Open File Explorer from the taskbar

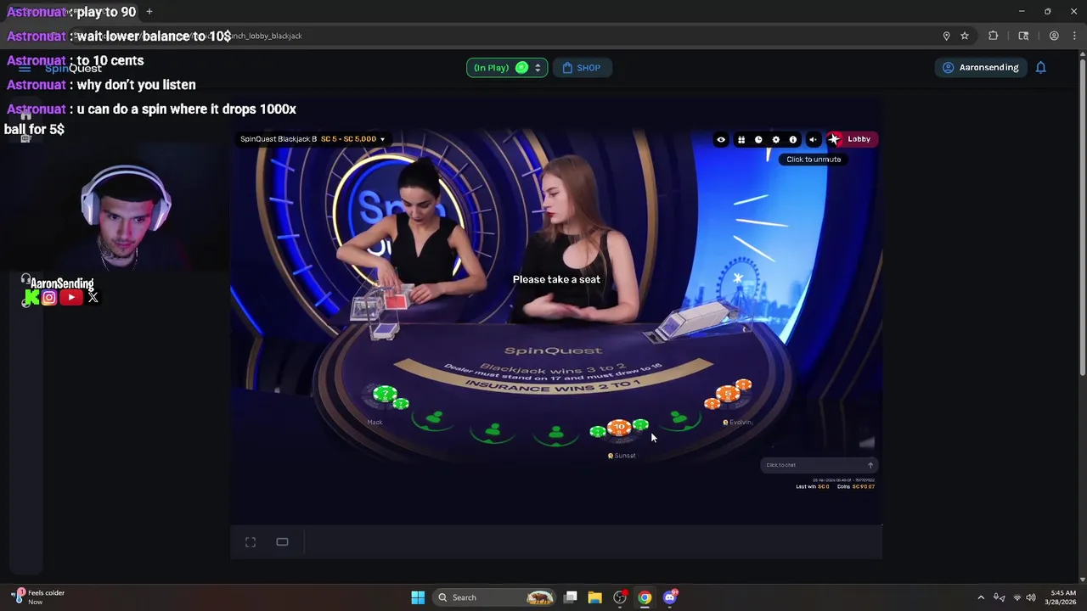594,597
